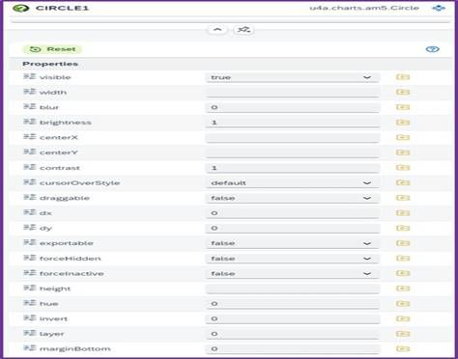Screen dimensions: 458x359
Task: Collapse the header with the up chevron
Action: [217, 30]
